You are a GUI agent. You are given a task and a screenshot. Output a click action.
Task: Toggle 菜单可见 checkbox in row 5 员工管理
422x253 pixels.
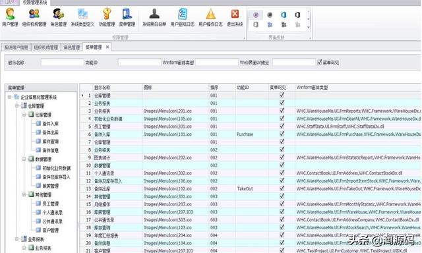coord(282,126)
